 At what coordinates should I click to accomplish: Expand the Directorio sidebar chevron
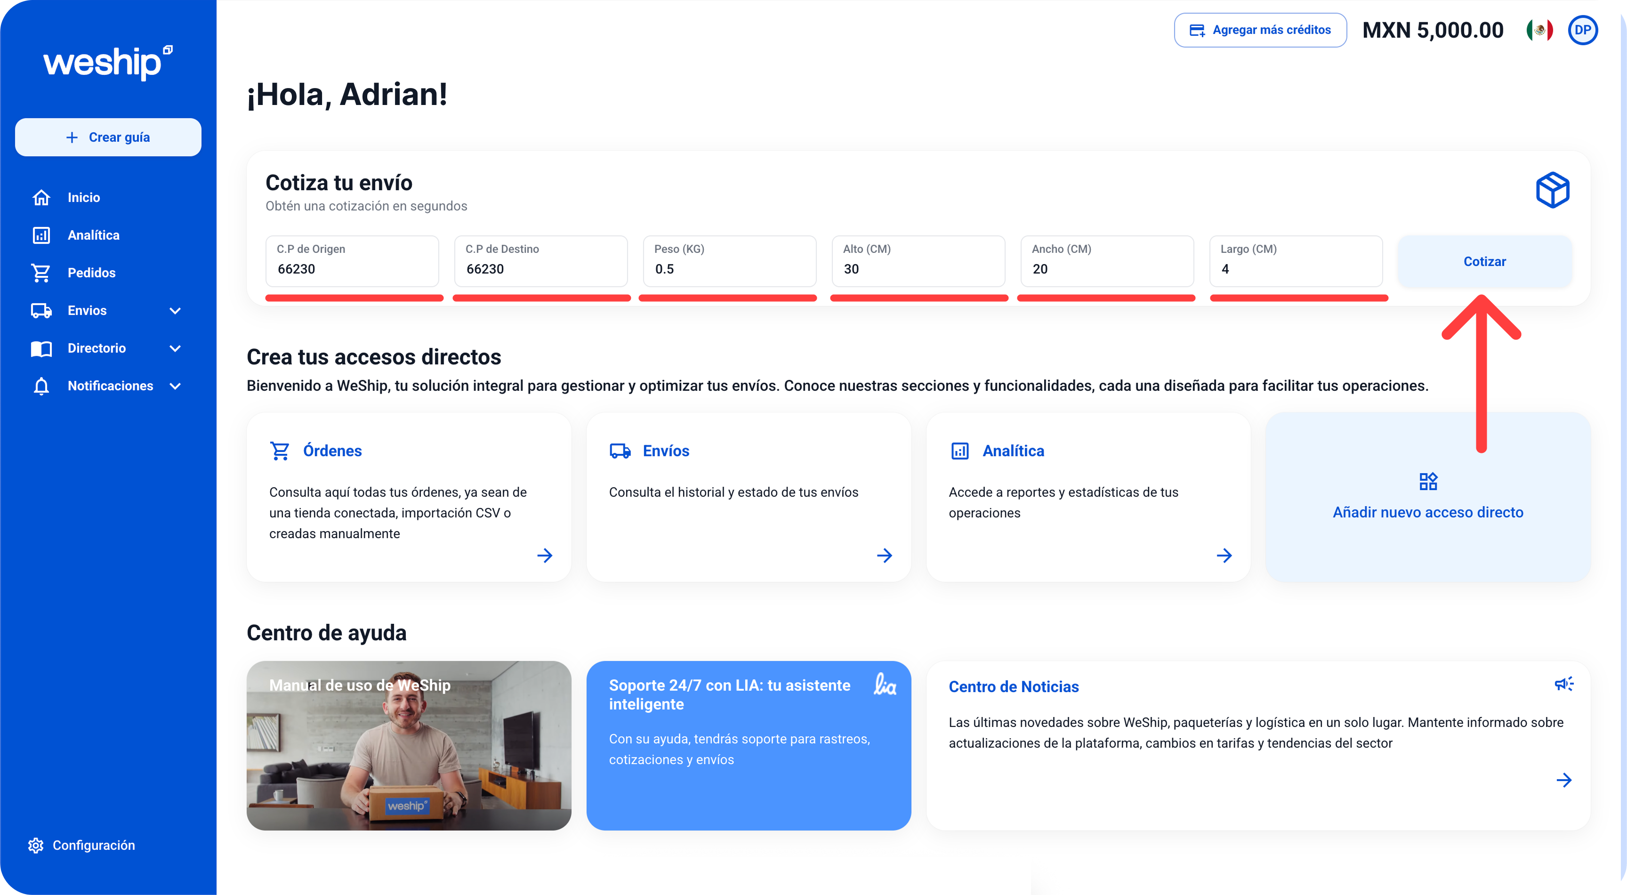(x=176, y=349)
